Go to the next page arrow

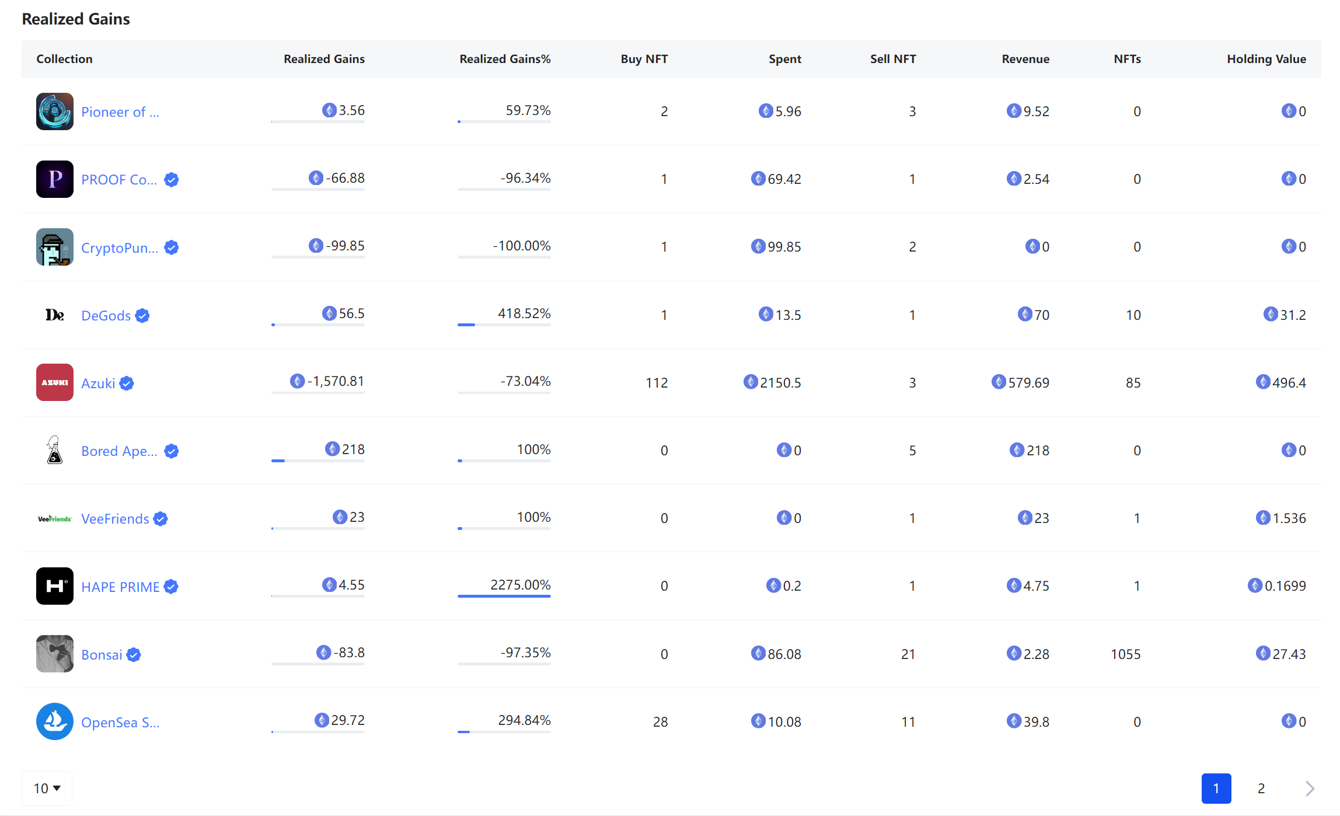[1310, 789]
